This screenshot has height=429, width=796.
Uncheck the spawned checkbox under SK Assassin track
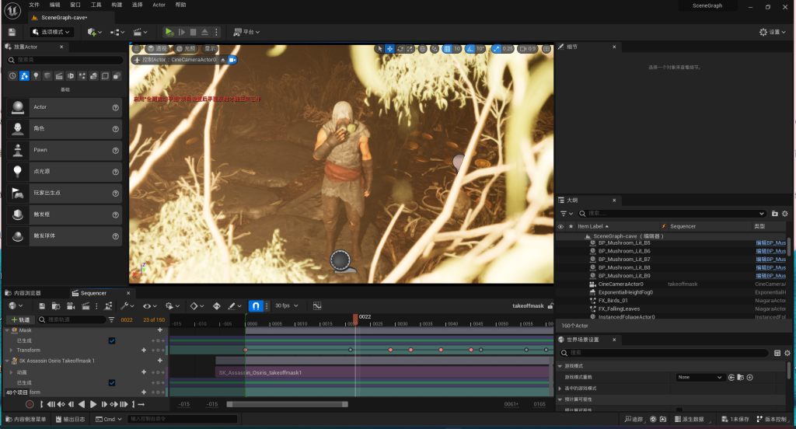112,383
